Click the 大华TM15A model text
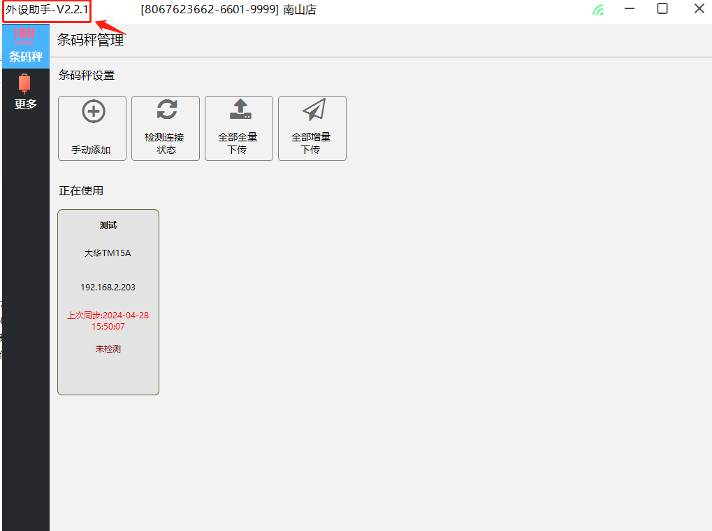The image size is (712, 531). tap(108, 253)
